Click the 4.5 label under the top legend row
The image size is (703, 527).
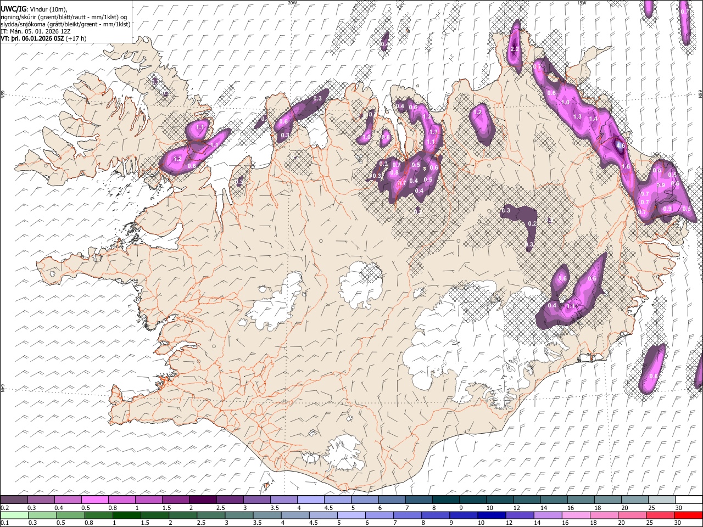click(x=328, y=508)
